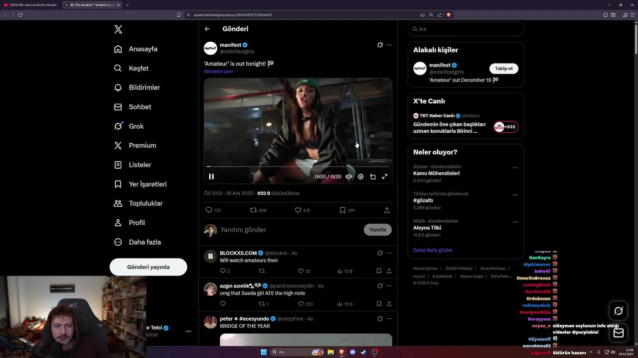The height and width of the screenshot is (358, 638).
Task: Click the Ara search field on X
Action: pos(466,29)
